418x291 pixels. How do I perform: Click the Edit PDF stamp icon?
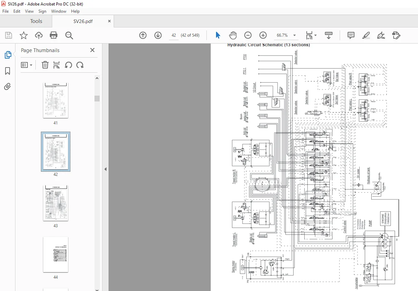tap(396, 35)
